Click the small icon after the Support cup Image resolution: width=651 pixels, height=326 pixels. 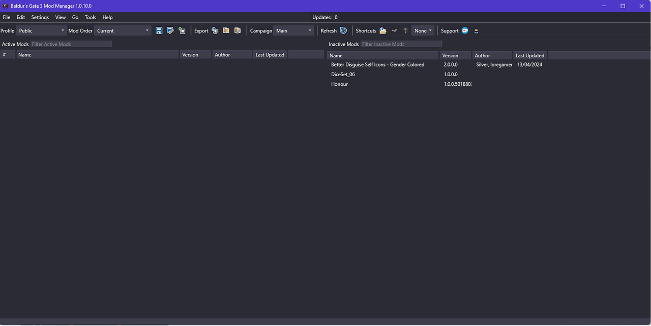(x=476, y=31)
